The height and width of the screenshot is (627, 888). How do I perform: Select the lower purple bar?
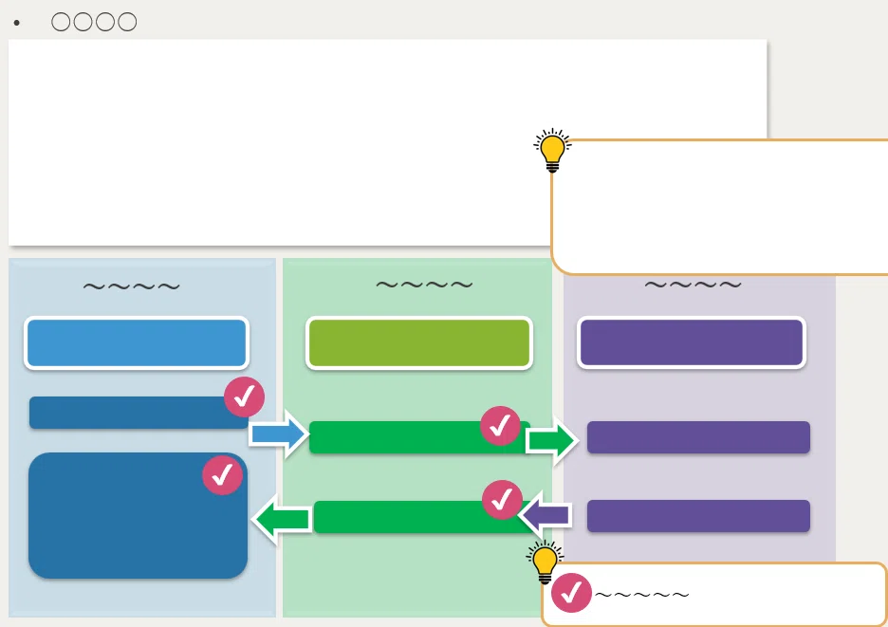[698, 516]
